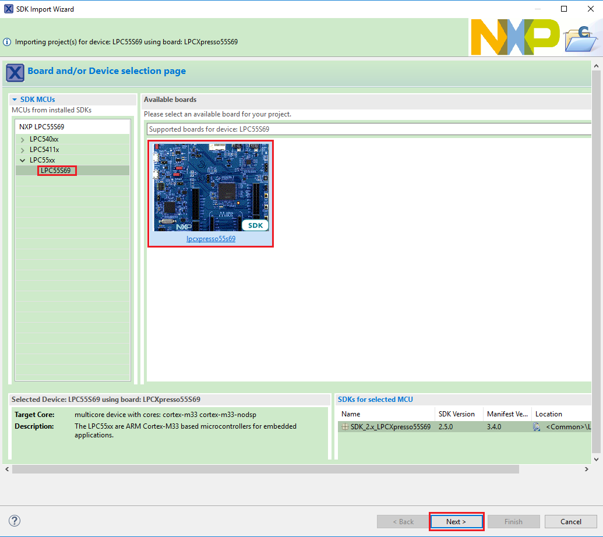Screen dimensions: 603x537
Task: Click the Help question mark icon
Action: click(15, 521)
